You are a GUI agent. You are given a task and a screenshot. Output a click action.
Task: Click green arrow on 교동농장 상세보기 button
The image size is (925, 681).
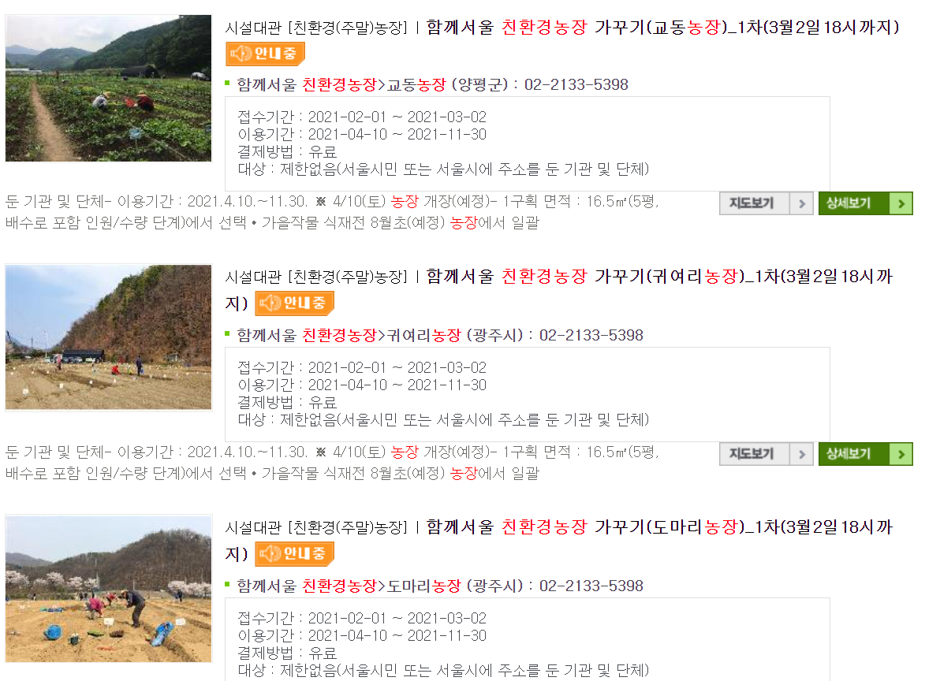tap(901, 203)
